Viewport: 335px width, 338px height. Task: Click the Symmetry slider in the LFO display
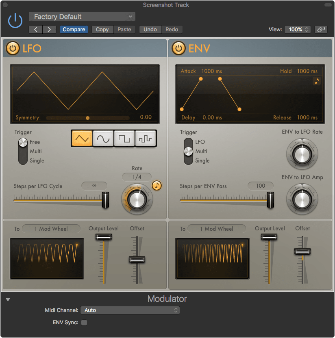pos(87,117)
